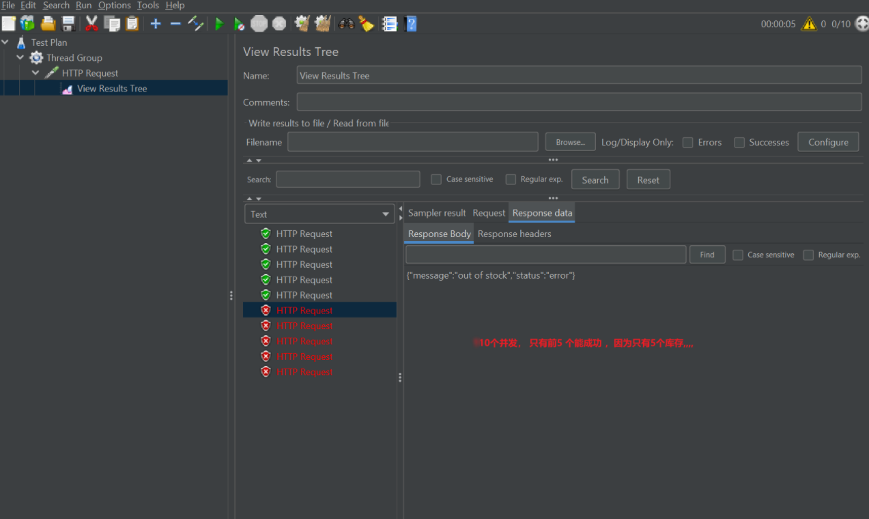Collapse the Test Plan tree node
The height and width of the screenshot is (519, 869).
tap(5, 42)
